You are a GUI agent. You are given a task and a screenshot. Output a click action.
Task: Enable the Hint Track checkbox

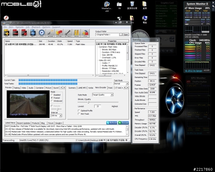coord(79,114)
